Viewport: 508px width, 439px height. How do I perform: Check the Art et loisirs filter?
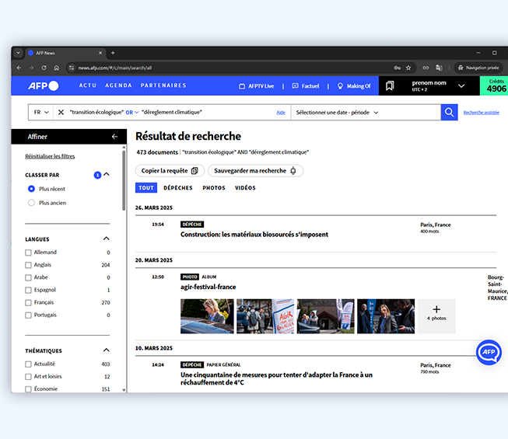click(x=28, y=377)
